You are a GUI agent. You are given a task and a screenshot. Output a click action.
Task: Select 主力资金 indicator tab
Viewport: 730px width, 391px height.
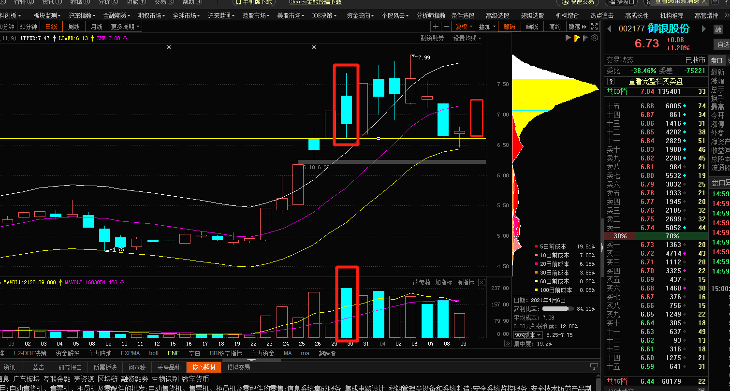pyautogui.click(x=263, y=353)
